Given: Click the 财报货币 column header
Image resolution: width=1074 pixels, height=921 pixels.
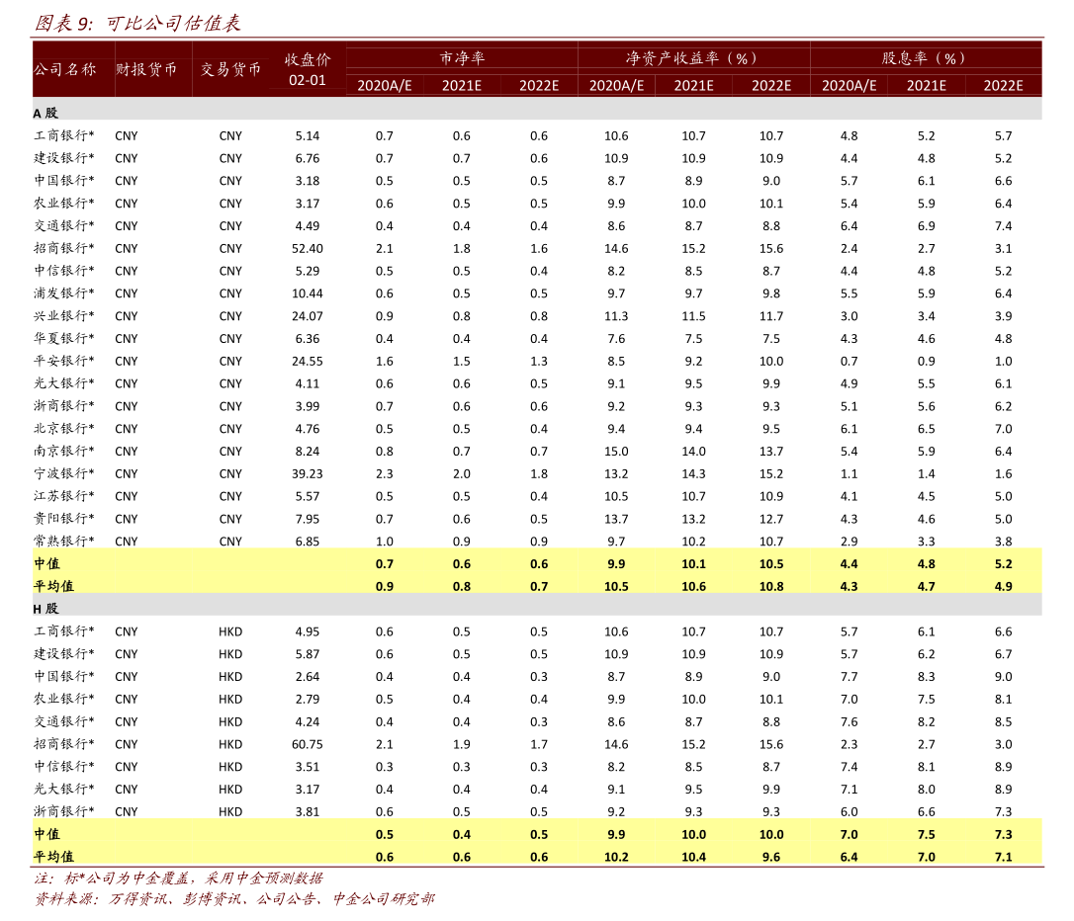Looking at the screenshot, I should point(146,69).
